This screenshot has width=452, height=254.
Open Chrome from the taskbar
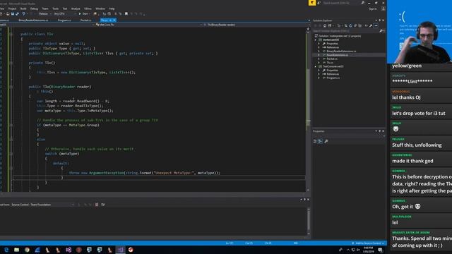coord(27,250)
